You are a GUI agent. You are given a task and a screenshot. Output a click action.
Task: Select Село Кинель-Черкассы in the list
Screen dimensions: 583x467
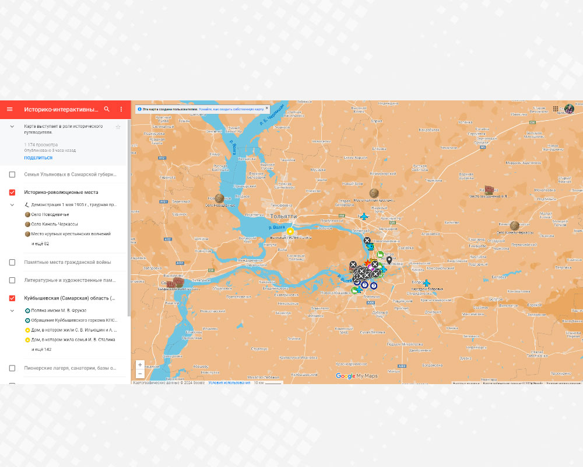point(54,224)
